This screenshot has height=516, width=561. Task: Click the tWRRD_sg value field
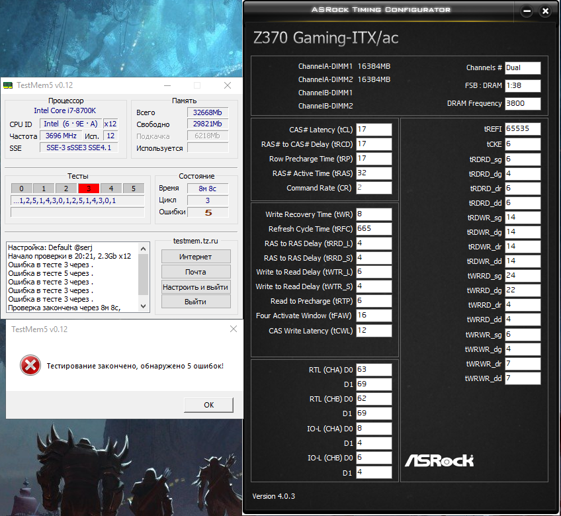point(523,276)
